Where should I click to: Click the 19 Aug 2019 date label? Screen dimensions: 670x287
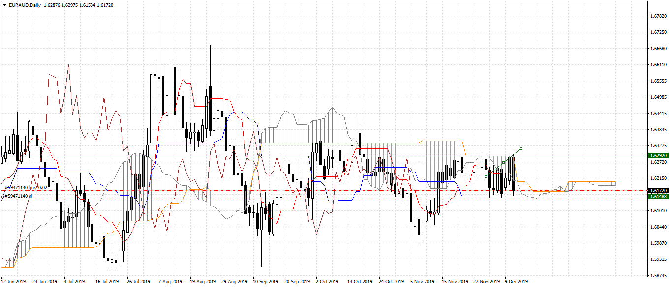click(203, 282)
